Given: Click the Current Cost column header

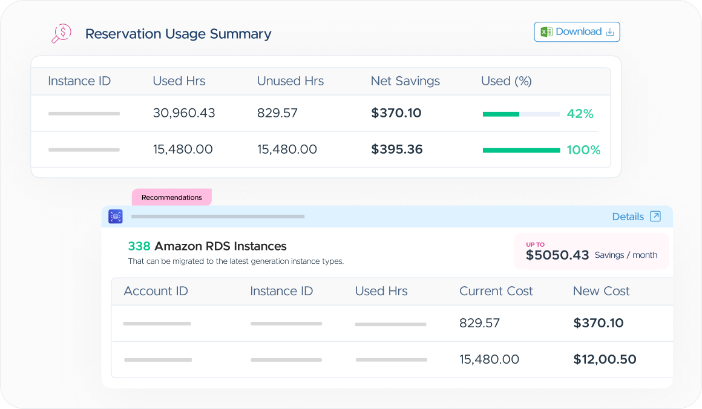Looking at the screenshot, I should coord(496,291).
